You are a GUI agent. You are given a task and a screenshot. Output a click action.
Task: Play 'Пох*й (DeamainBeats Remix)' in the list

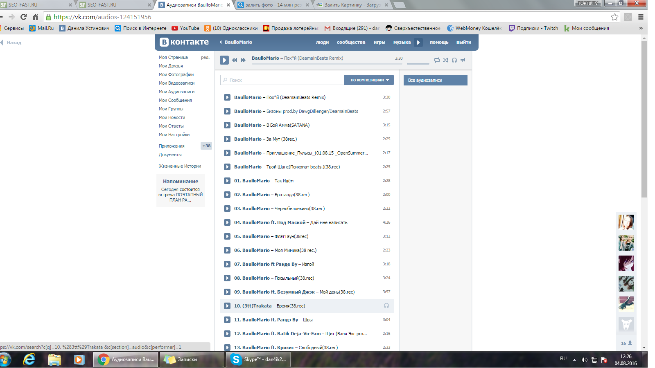point(227,97)
